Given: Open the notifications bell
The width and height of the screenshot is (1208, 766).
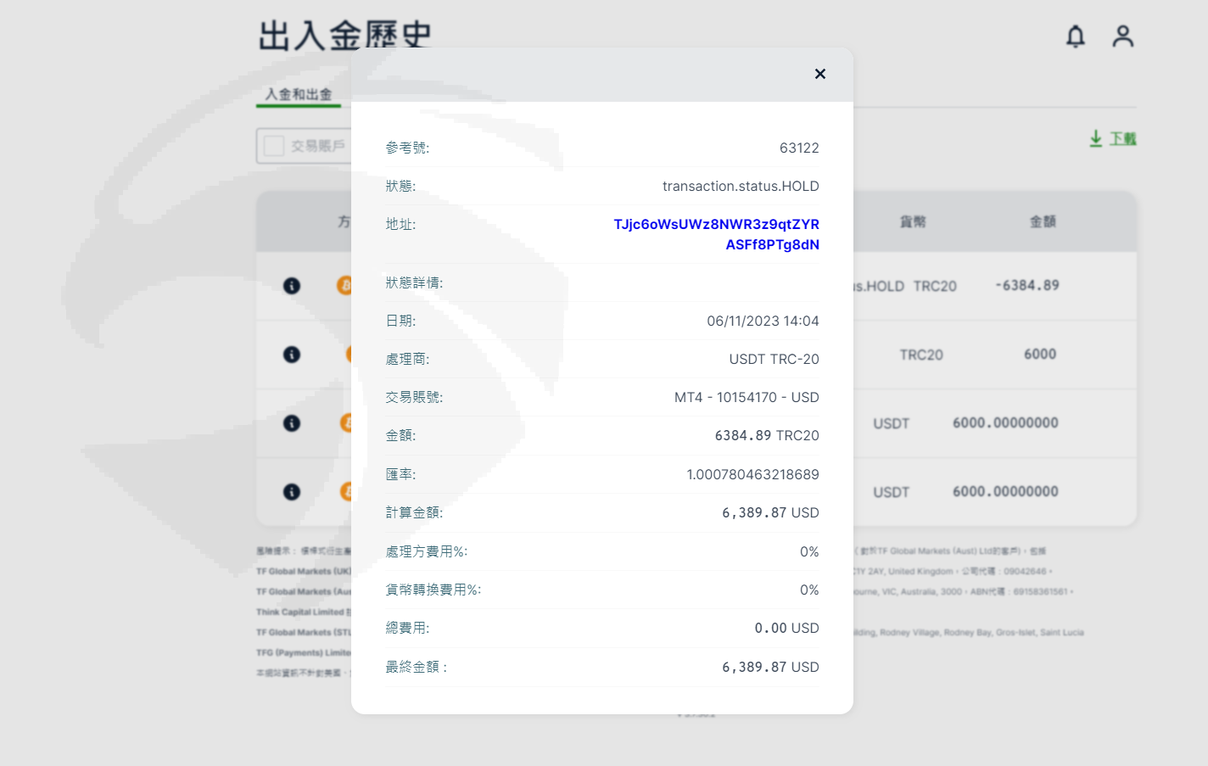Looking at the screenshot, I should pos(1075,36).
